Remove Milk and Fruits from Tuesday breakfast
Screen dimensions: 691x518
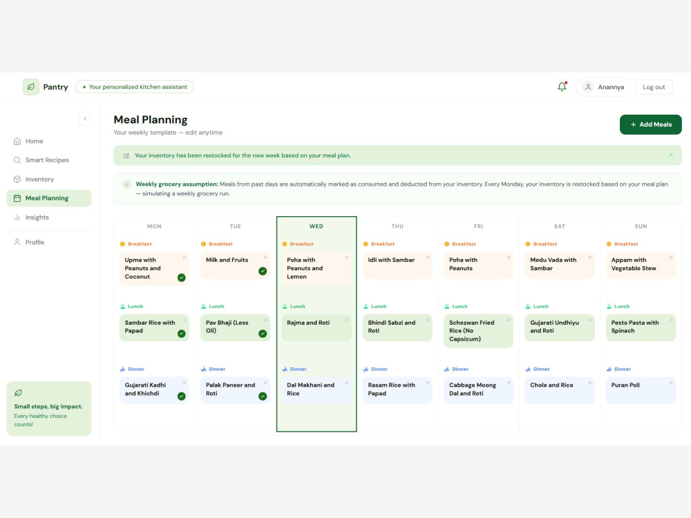(265, 258)
